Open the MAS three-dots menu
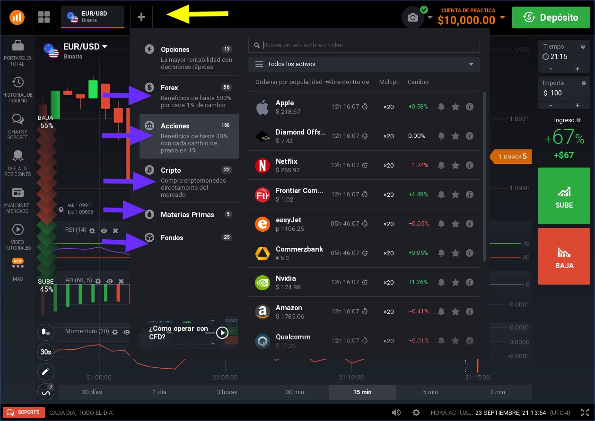Screen dimensions: 595x421 tap(18, 266)
